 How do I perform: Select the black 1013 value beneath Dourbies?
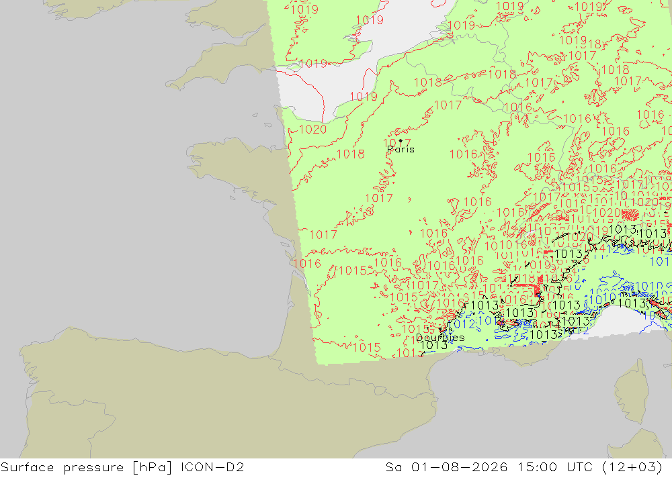tap(433, 345)
